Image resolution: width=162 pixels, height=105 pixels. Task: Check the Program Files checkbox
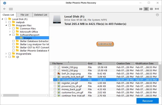[x=10, y=25]
